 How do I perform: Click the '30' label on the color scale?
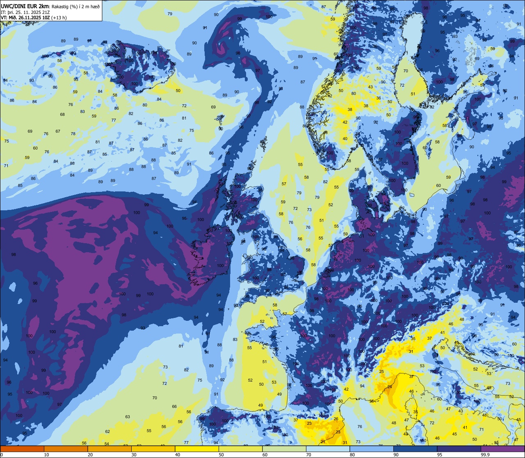tap(134, 455)
